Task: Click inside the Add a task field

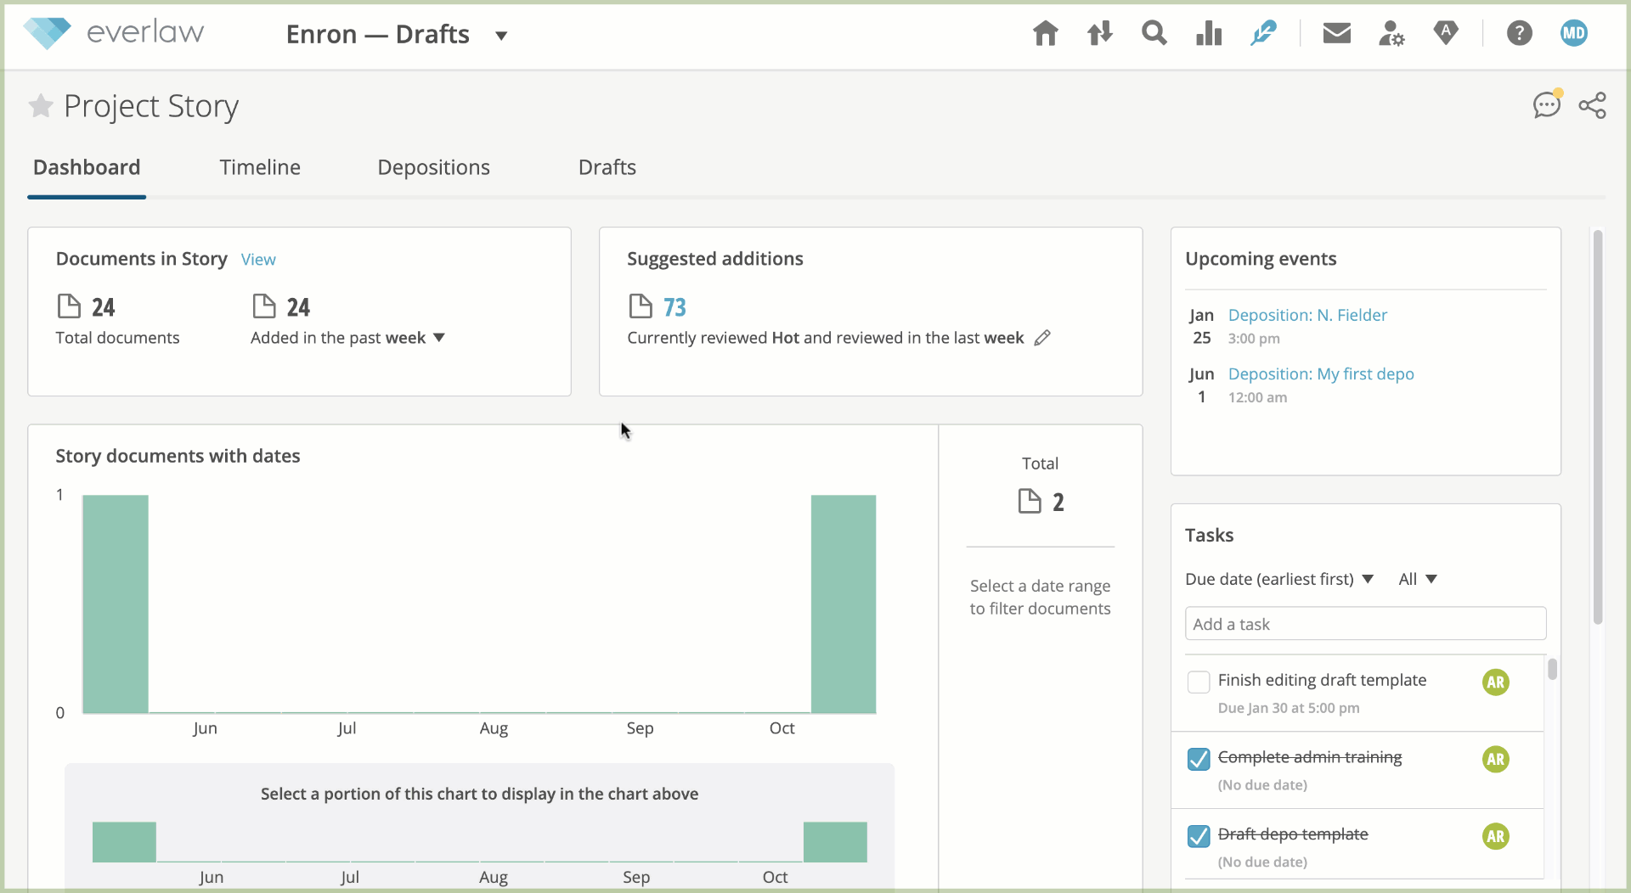Action: (1365, 624)
